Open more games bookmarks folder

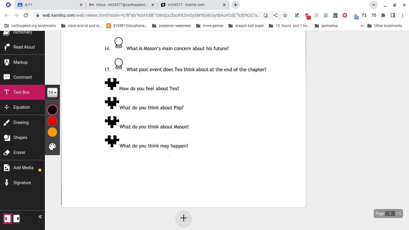point(210,26)
